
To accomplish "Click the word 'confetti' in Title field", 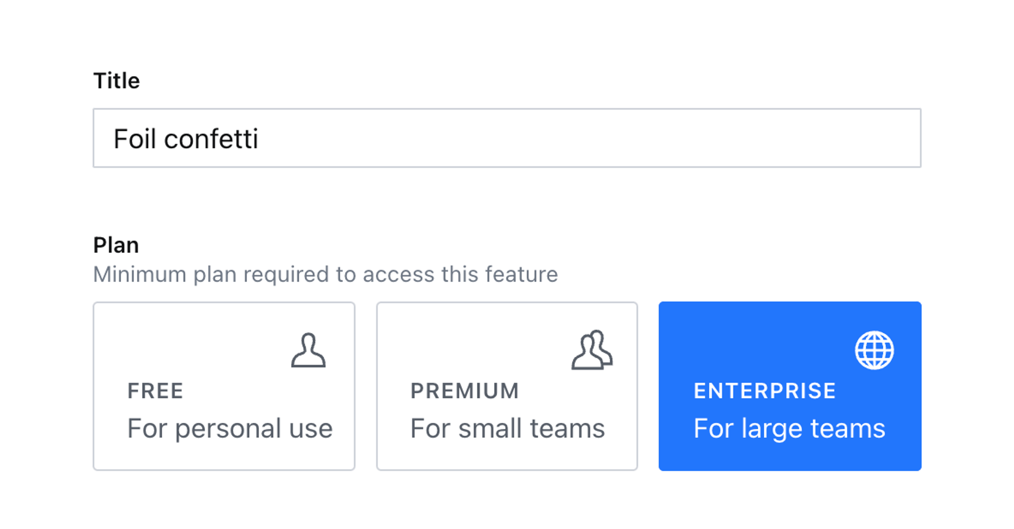I will [x=211, y=139].
